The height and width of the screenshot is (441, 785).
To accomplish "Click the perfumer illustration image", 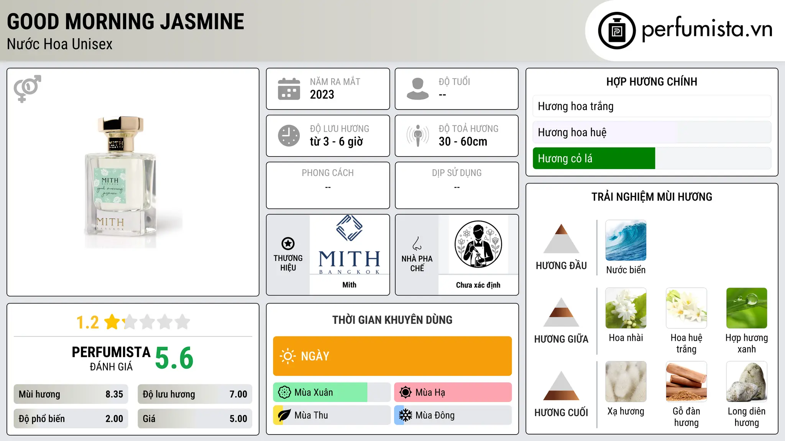I will tap(478, 244).
